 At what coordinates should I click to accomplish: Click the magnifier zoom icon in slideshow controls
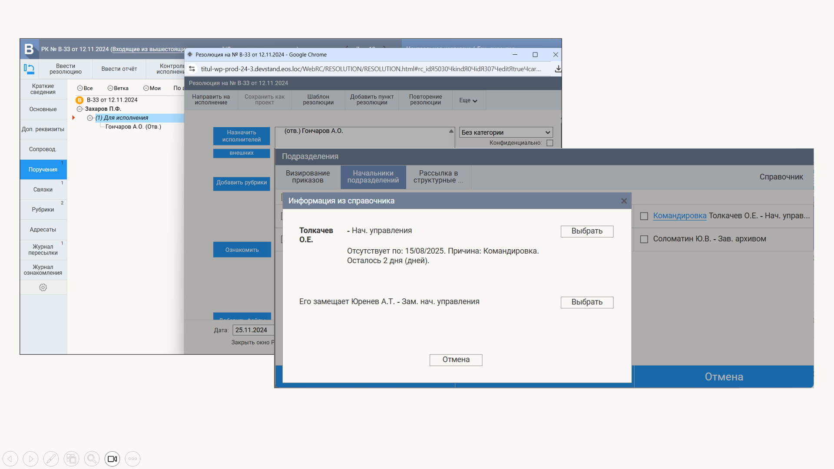tap(92, 459)
